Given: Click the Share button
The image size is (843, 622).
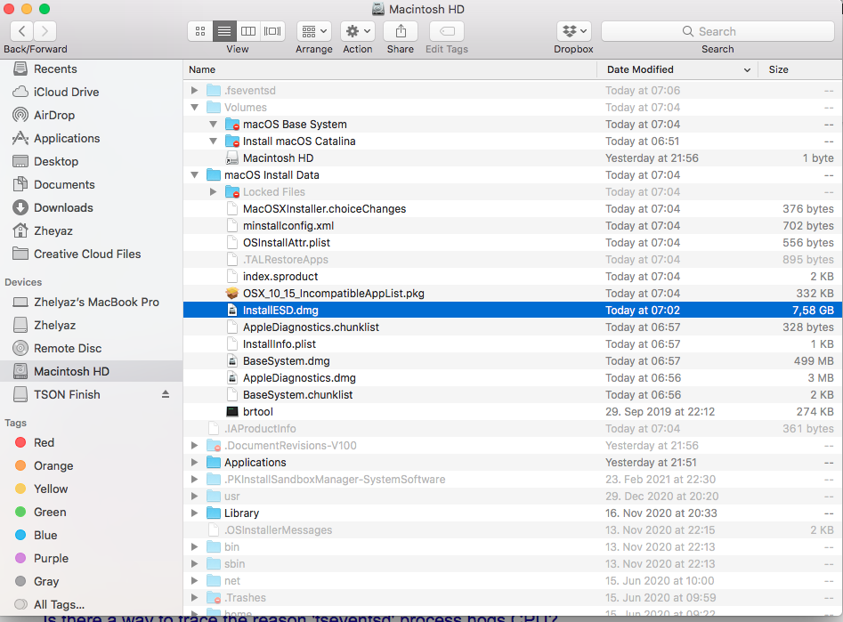Looking at the screenshot, I should [x=401, y=31].
